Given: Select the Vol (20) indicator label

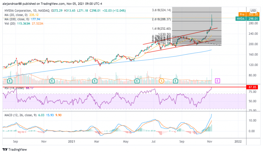Looking at the screenshot, I should 10,24.
